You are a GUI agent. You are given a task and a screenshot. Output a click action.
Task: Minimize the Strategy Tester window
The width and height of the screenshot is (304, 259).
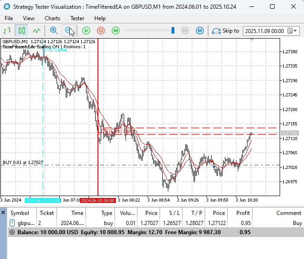[x=252, y=6]
